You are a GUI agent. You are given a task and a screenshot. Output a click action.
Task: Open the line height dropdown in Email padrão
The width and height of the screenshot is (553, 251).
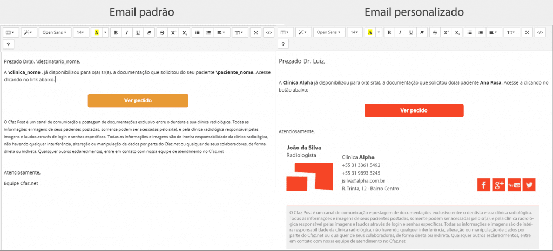pos(239,32)
